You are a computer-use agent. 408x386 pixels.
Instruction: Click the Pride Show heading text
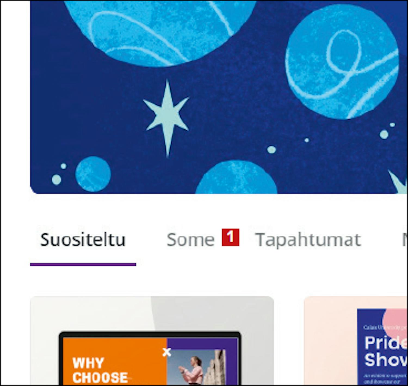386,351
